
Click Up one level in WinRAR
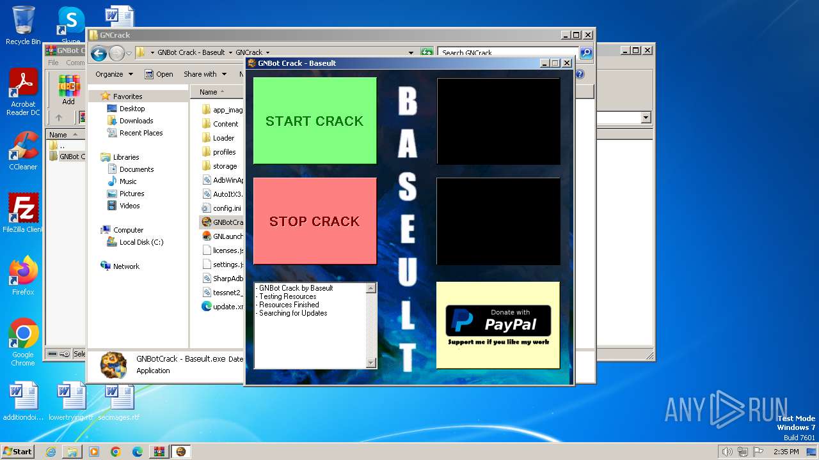tap(59, 118)
